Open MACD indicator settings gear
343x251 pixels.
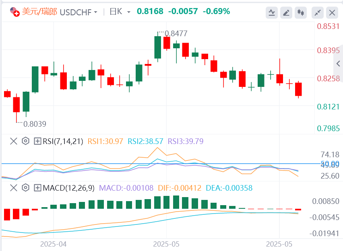point(26,187)
